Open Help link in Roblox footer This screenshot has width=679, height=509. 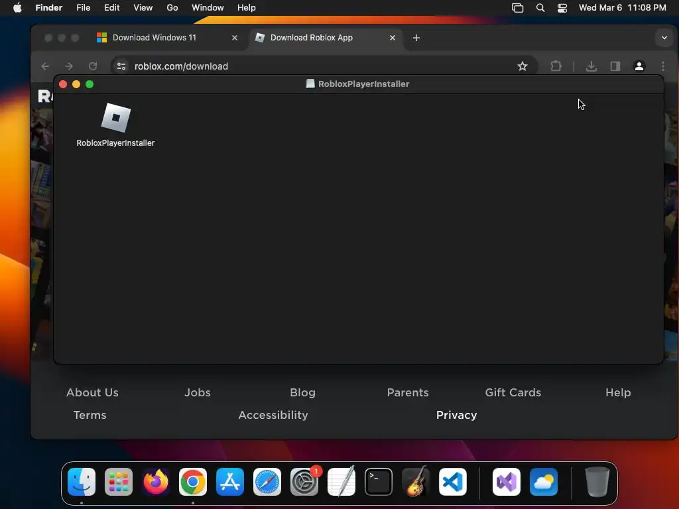point(619,392)
